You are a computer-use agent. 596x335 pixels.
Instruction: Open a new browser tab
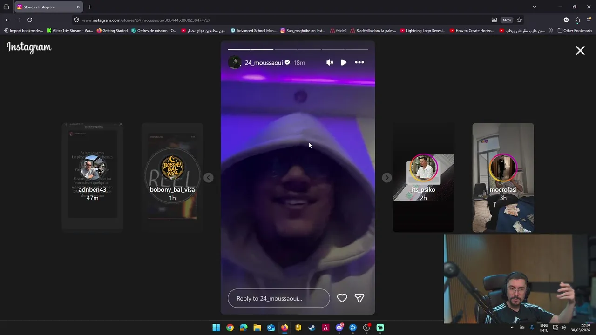90,7
